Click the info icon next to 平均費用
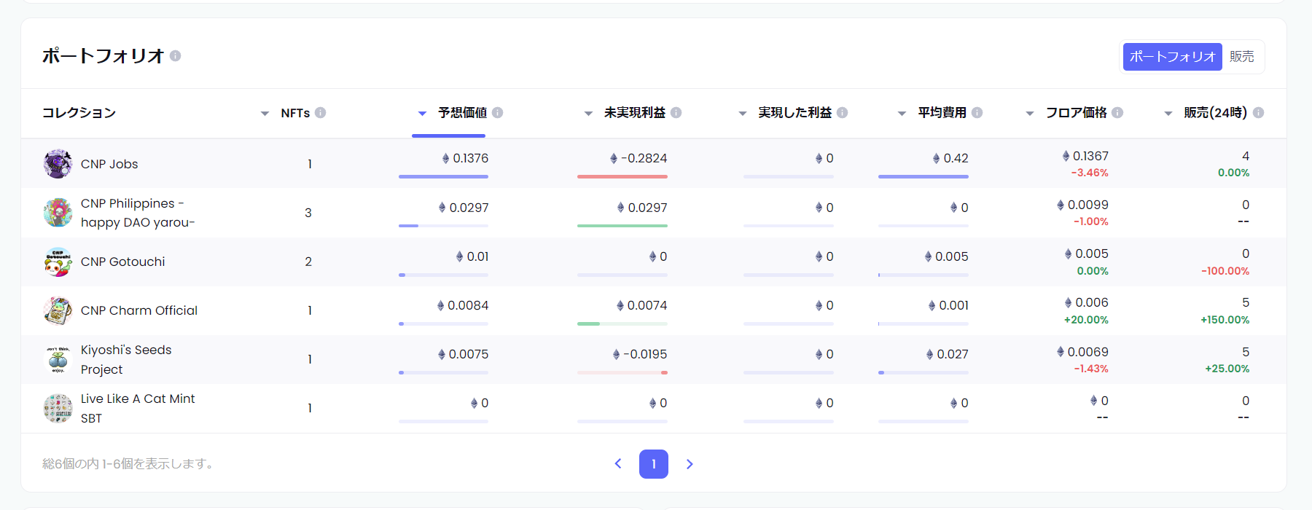Image resolution: width=1312 pixels, height=510 pixels. 977,112
